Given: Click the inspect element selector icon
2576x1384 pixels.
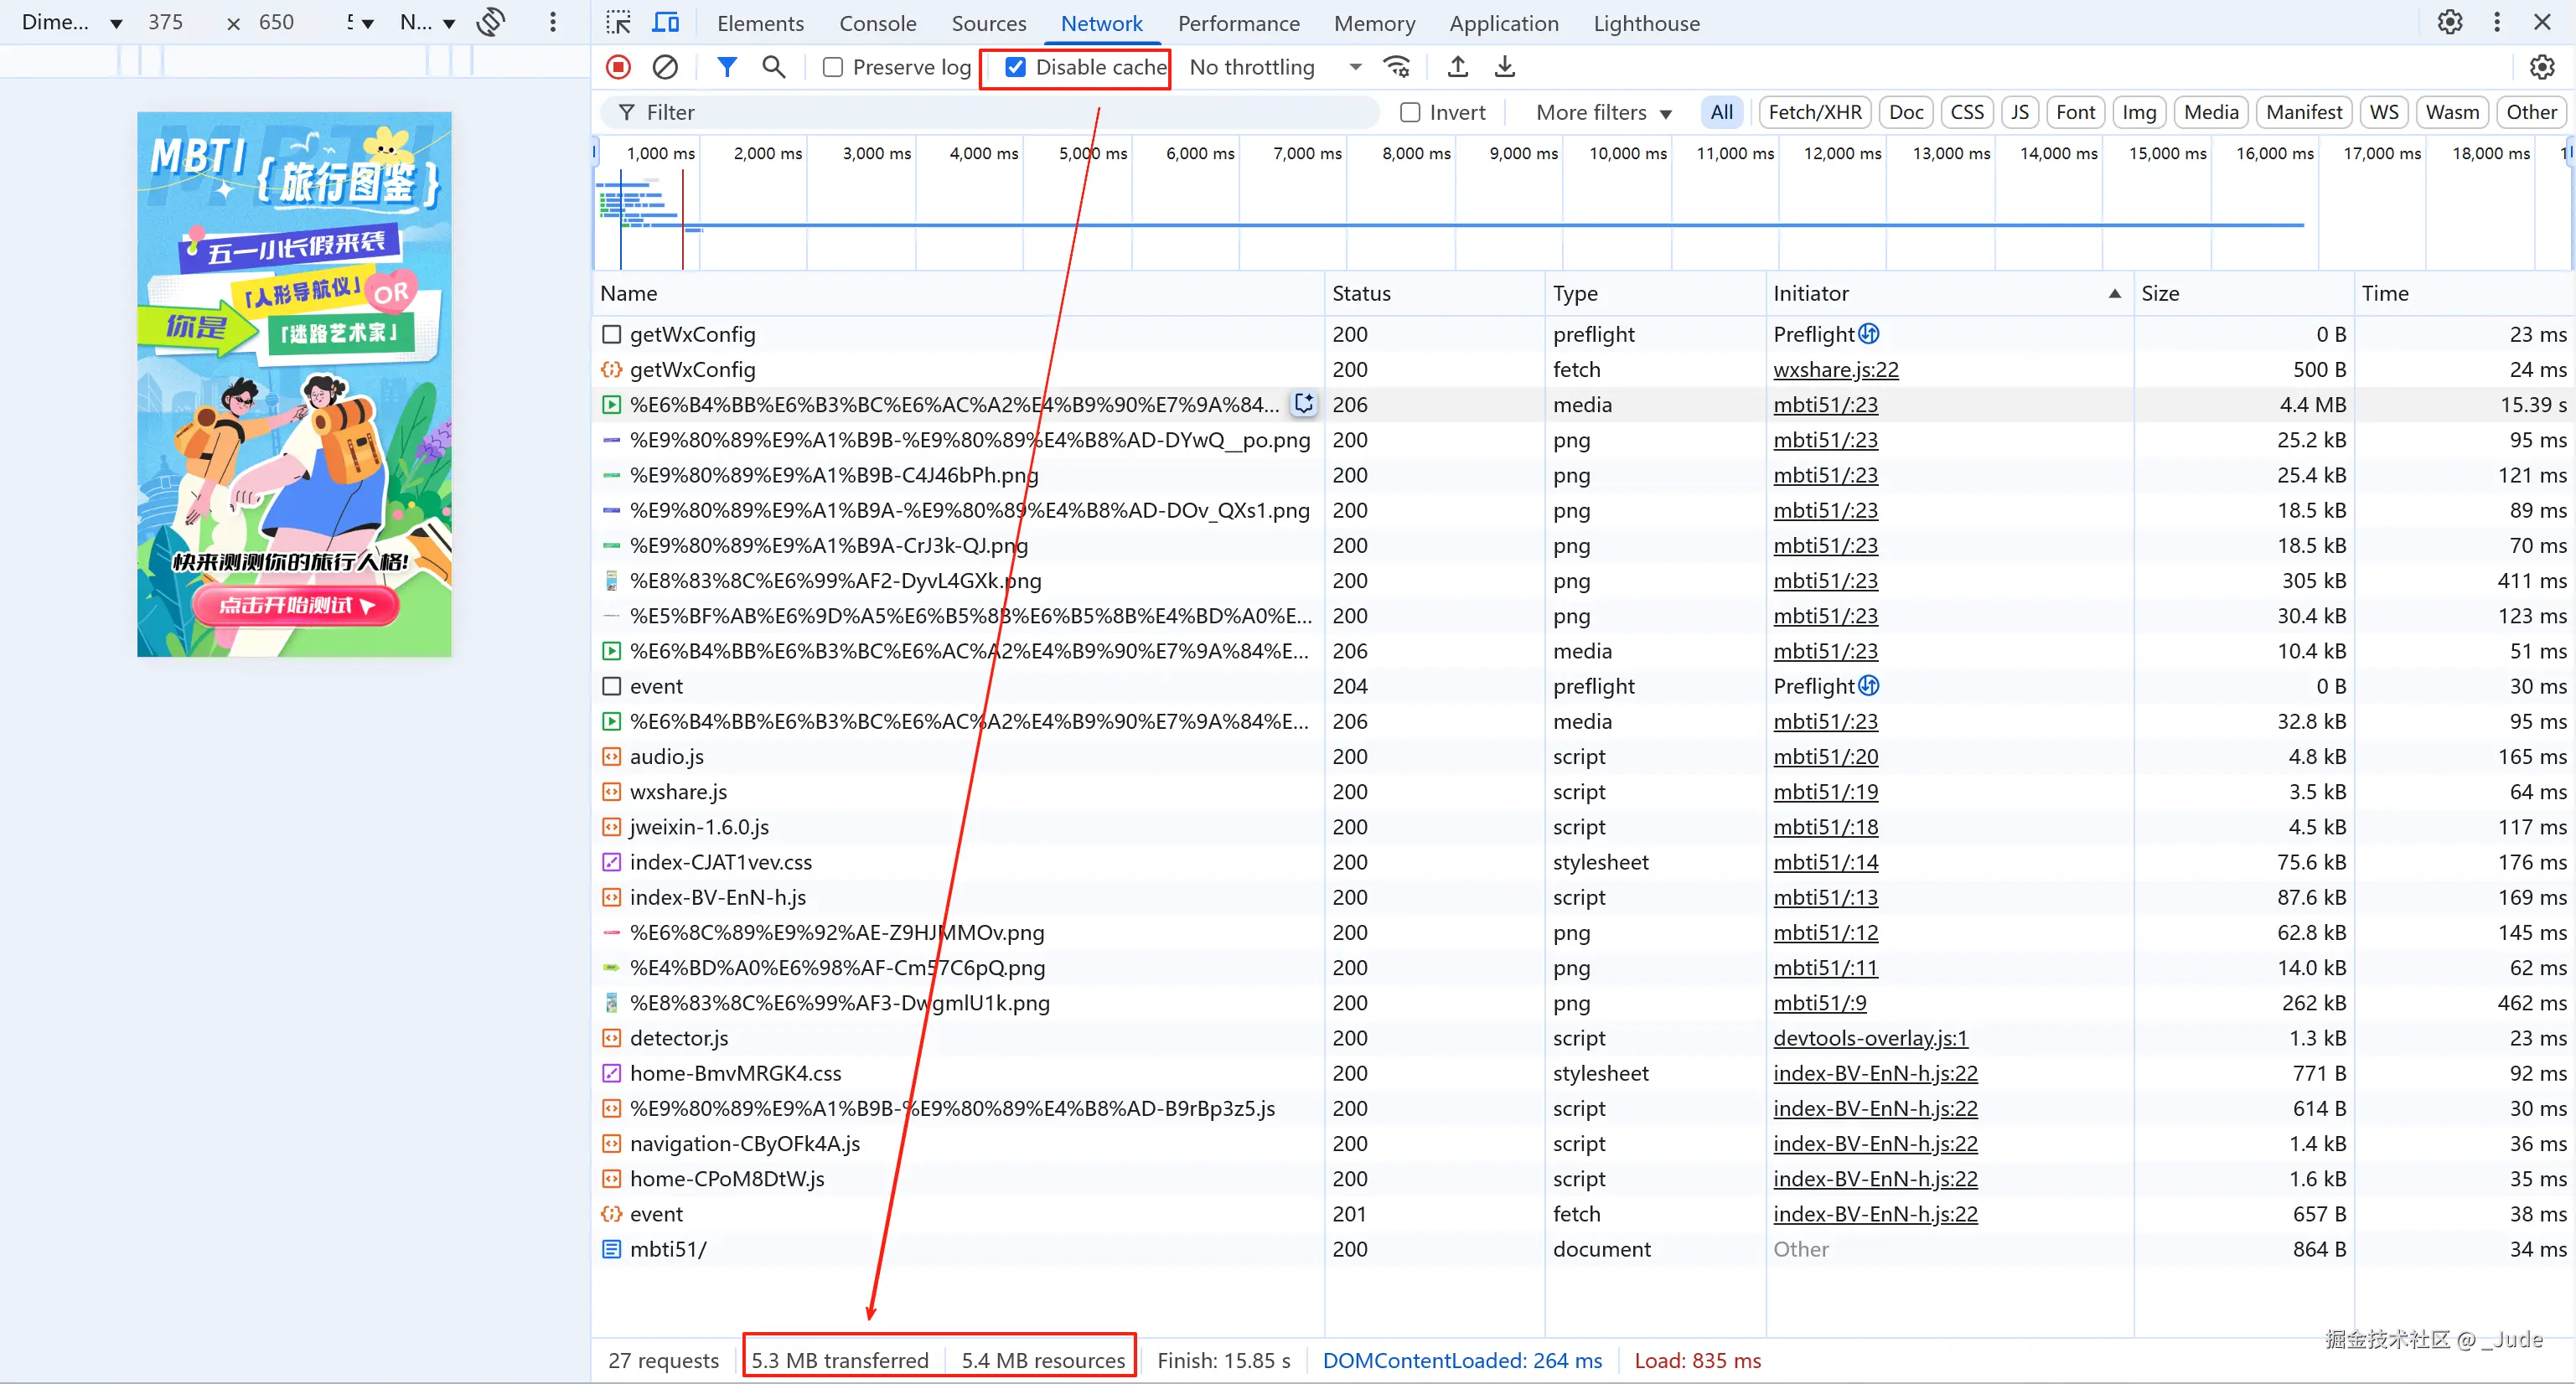Looking at the screenshot, I should point(618,23).
